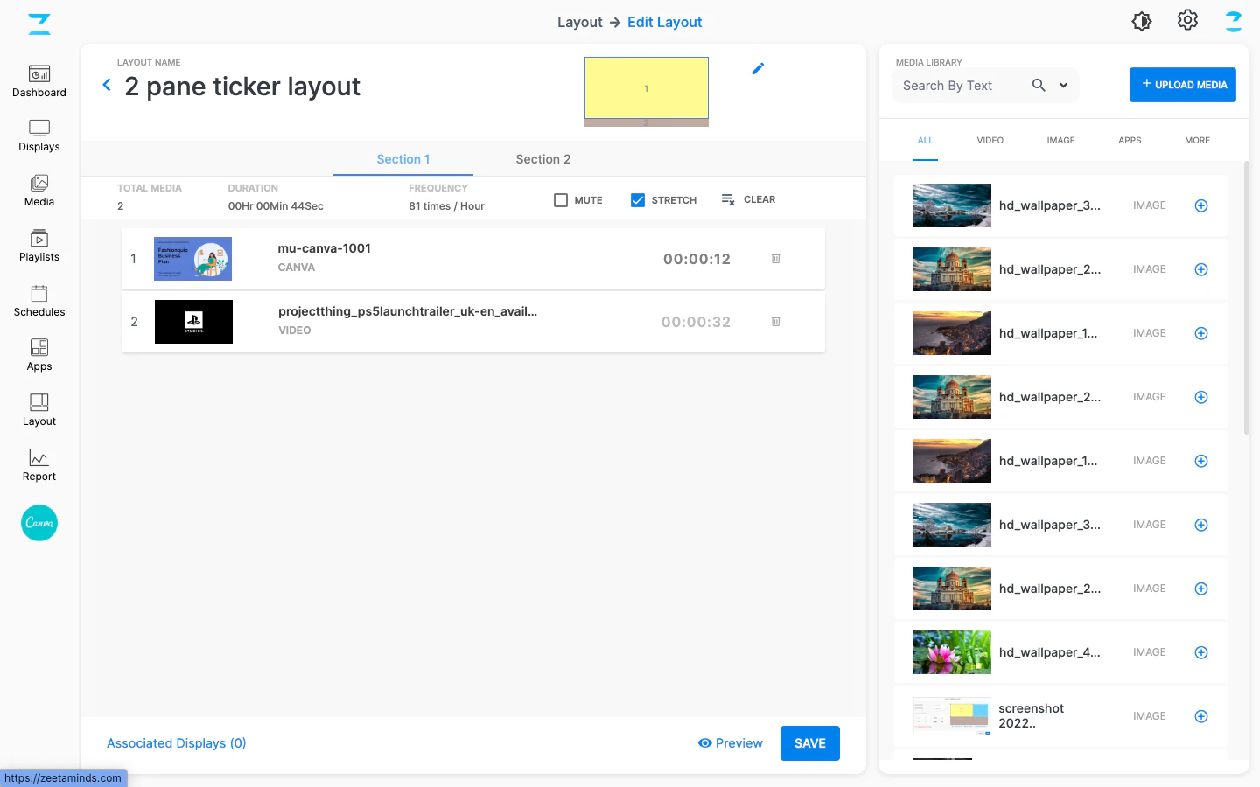Toggle the brightness theme icon

[1142, 21]
